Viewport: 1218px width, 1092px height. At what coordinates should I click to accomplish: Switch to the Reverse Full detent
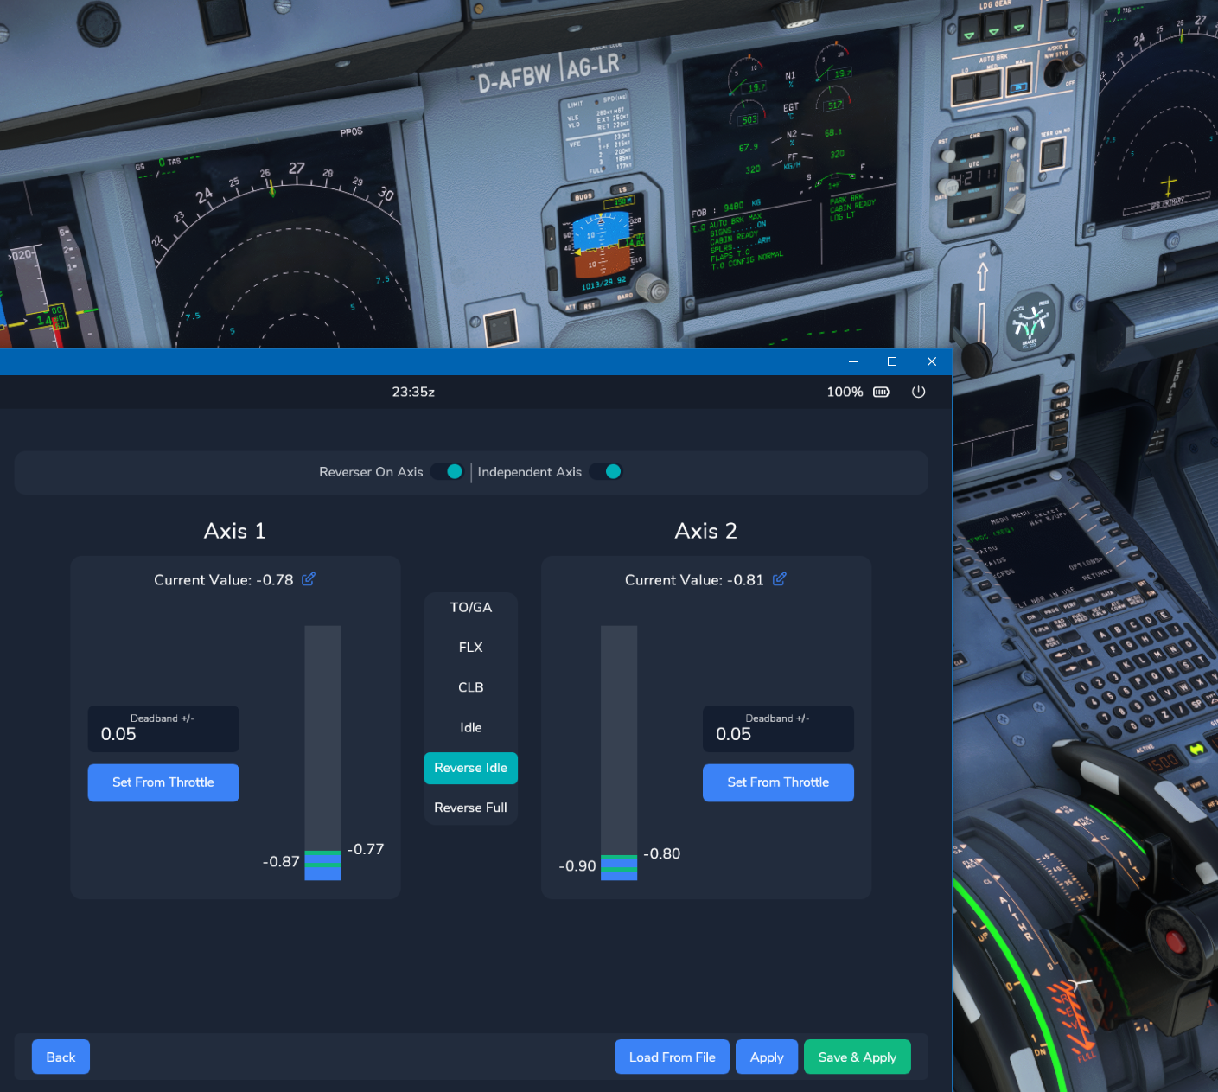click(x=470, y=807)
